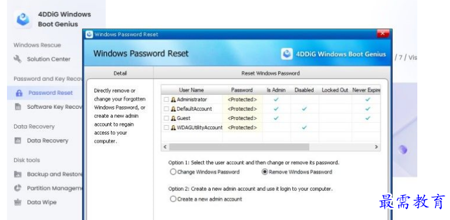Click the 4DDiG Windows Boot Genius logo icon
The width and height of the screenshot is (450, 220).
pos(23,19)
